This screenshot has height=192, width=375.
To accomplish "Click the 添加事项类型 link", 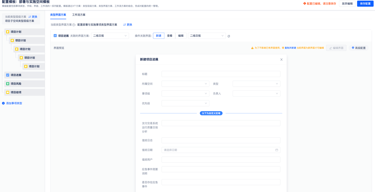I will pyautogui.click(x=14, y=103).
